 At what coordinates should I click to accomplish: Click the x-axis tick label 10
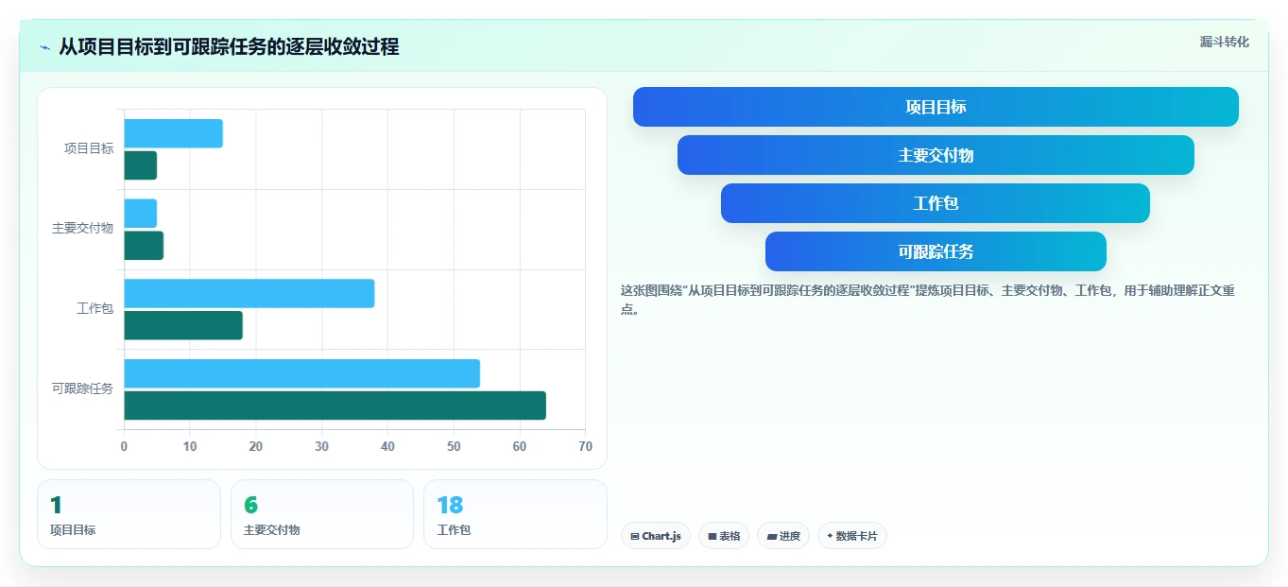[x=190, y=446]
